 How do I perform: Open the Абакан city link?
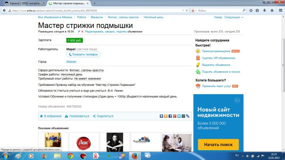71,62
